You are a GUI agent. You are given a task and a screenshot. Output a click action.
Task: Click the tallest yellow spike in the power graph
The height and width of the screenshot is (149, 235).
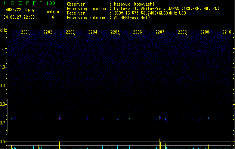pos(160,144)
